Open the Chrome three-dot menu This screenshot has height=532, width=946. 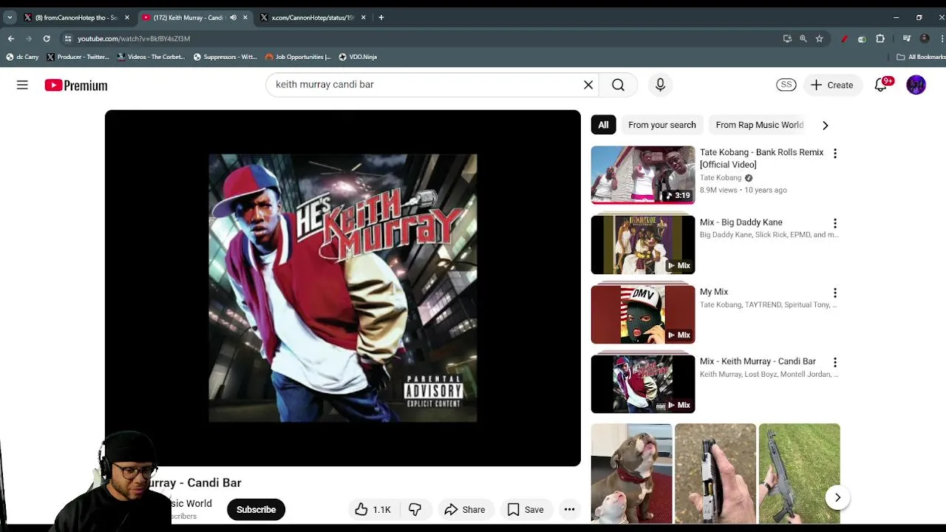click(x=942, y=38)
